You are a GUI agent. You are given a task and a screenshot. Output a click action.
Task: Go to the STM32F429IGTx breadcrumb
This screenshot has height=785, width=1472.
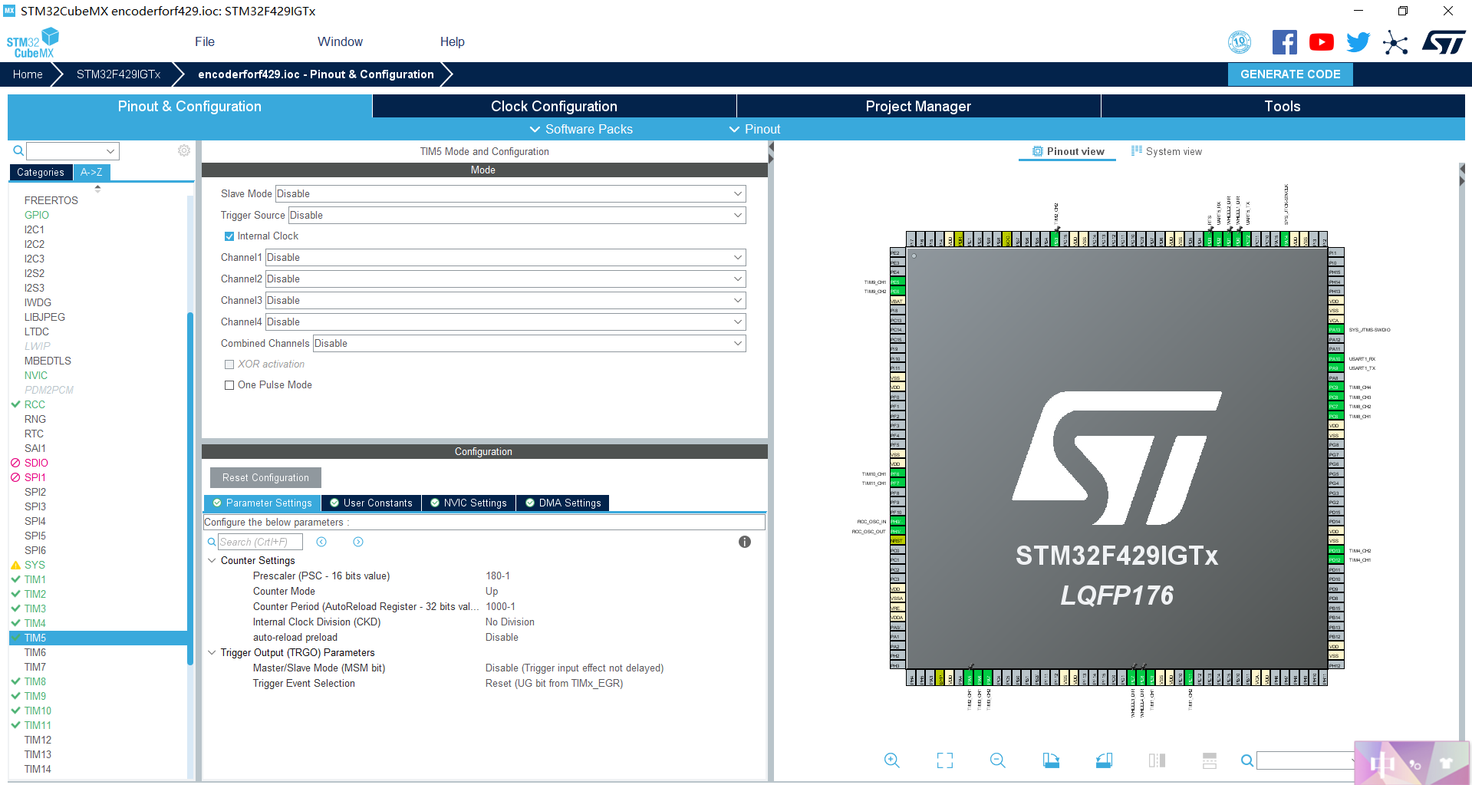click(x=118, y=74)
